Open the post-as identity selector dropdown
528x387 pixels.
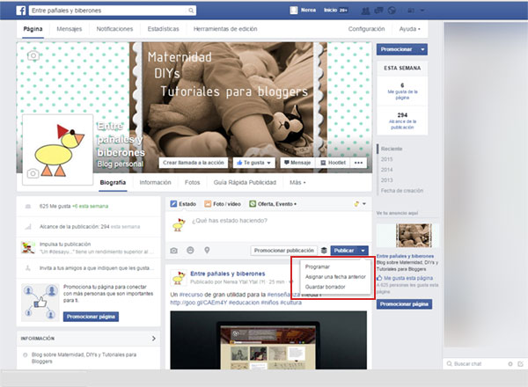[x=360, y=204]
